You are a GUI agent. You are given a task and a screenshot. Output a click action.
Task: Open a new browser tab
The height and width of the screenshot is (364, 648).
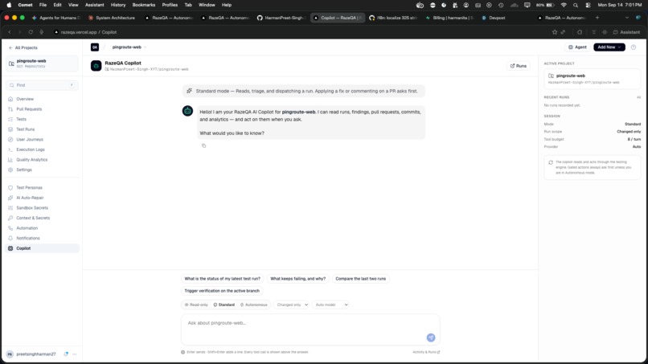click(597, 18)
